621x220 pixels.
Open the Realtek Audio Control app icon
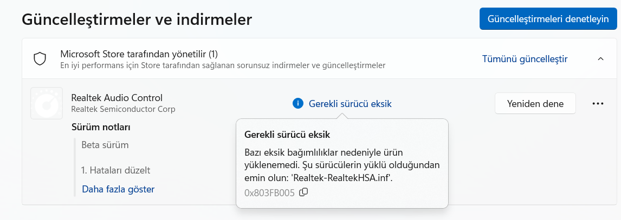(x=47, y=103)
